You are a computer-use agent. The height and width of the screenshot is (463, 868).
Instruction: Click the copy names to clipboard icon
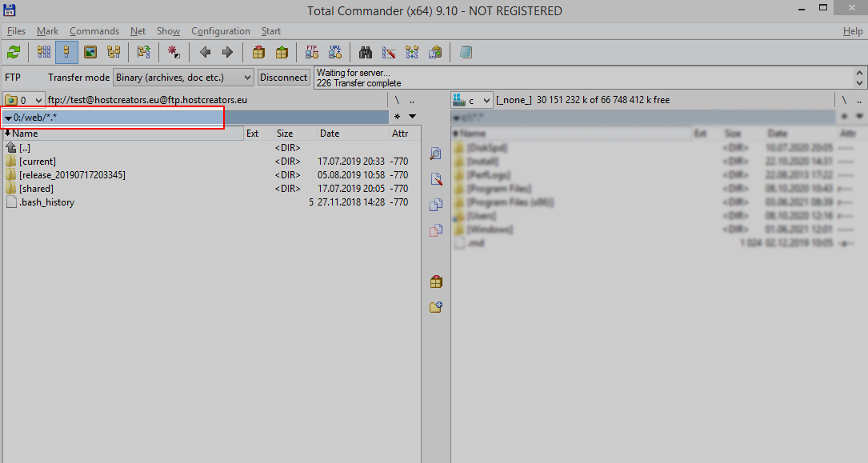[435, 53]
